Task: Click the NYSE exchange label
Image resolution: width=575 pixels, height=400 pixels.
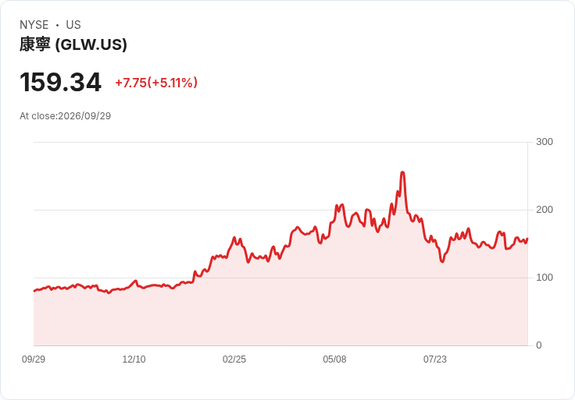Action: pyautogui.click(x=34, y=25)
